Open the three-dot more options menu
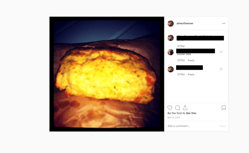This screenshot has height=153, width=249. click(224, 23)
